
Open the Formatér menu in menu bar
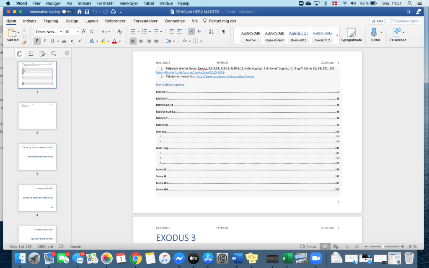pyautogui.click(x=105, y=3)
